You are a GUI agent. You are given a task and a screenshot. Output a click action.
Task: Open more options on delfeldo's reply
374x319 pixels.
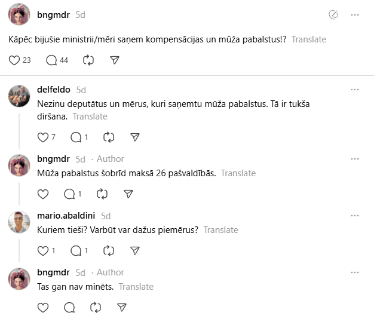pyautogui.click(x=355, y=90)
